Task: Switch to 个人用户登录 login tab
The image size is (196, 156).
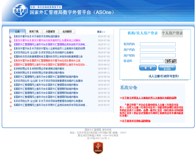Action: pyautogui.click(x=172, y=33)
